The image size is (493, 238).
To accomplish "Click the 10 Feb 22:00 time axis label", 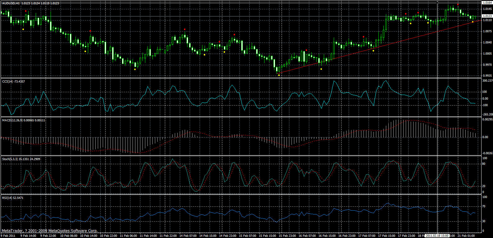I will pos(108,236).
